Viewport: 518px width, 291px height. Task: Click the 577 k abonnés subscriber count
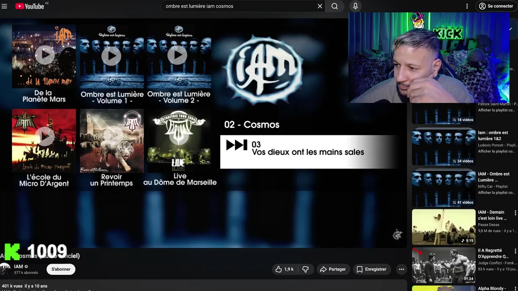click(x=26, y=273)
